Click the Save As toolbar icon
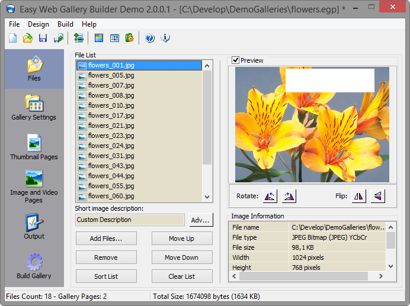Screen dimensions: 410x306 pos(58,38)
